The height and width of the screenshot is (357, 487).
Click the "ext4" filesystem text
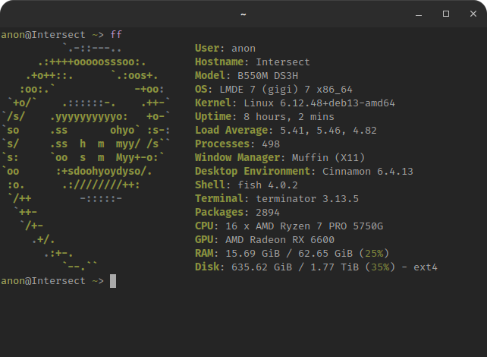[426, 267]
